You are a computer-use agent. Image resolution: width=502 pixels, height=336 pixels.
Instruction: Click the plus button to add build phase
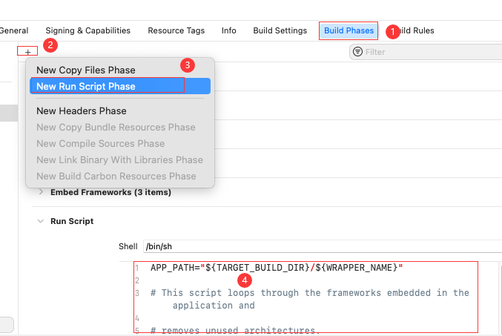[x=28, y=52]
